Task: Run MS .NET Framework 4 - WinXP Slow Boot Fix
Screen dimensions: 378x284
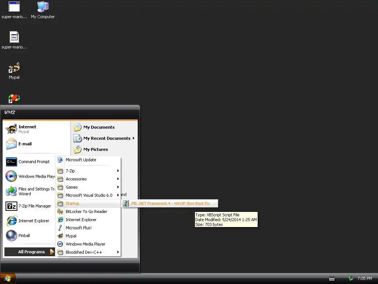Action: [170, 203]
